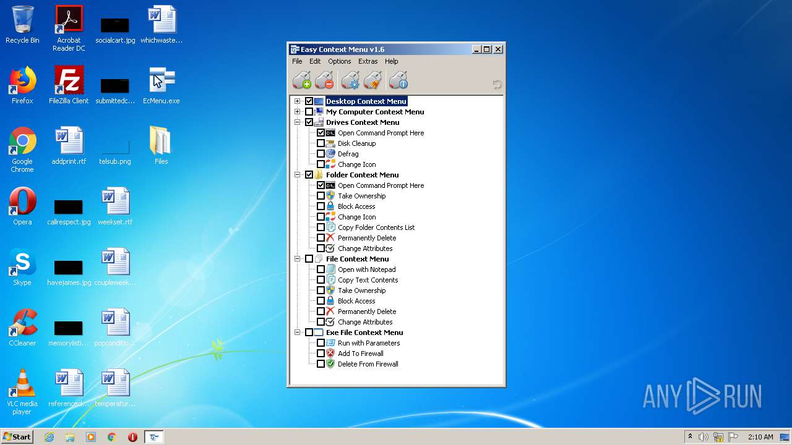Select Skype desktop shortcut

coord(22,268)
